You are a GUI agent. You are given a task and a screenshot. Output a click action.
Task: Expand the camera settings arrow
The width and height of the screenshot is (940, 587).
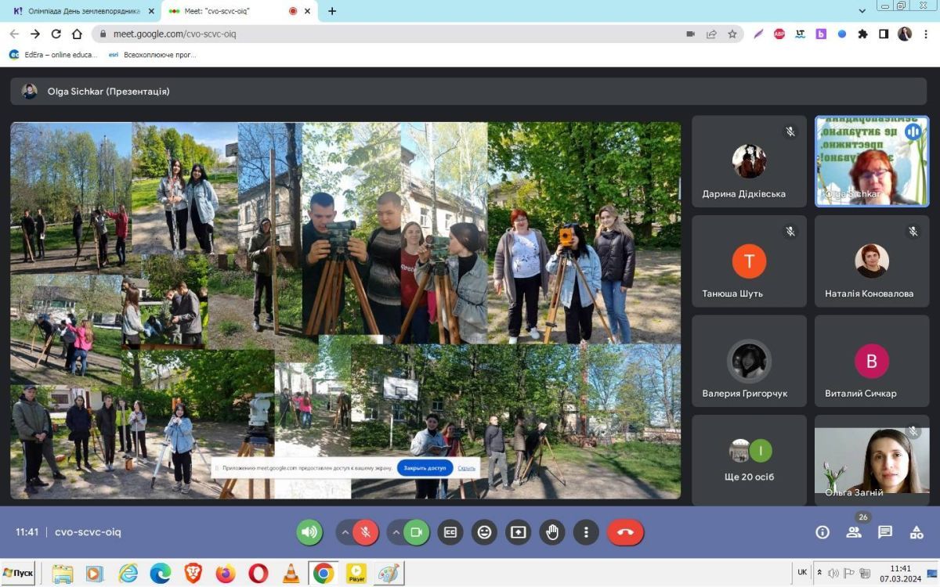pos(396,532)
